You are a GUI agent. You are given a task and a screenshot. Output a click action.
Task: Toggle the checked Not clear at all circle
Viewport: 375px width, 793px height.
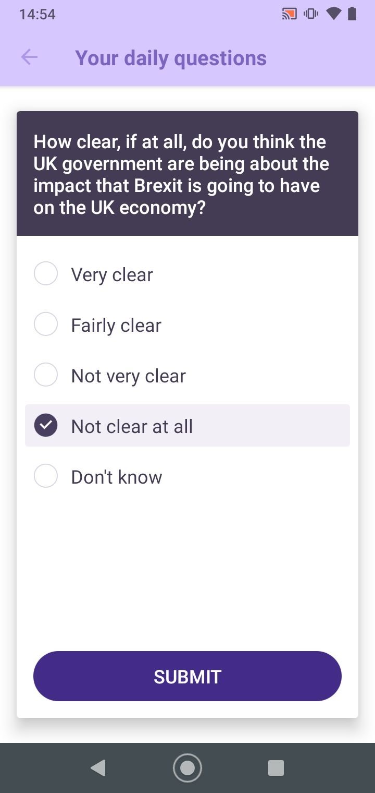[x=46, y=426]
